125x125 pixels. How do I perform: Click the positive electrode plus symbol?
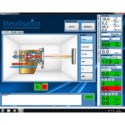(42, 67)
